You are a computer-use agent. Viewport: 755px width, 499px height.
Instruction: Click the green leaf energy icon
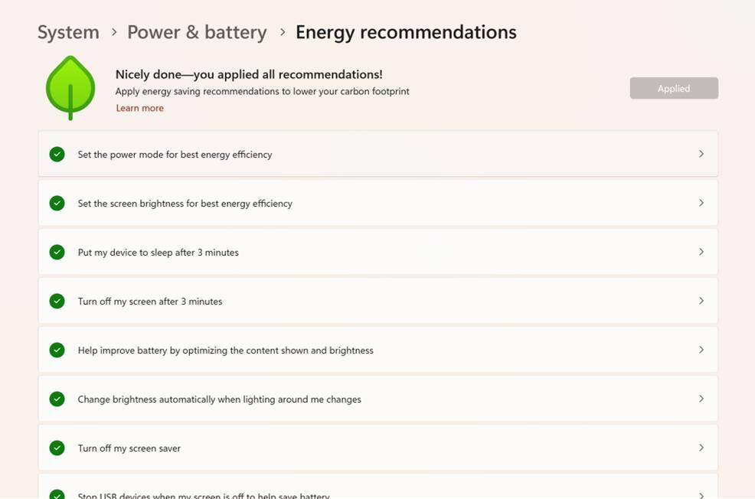[x=70, y=87]
